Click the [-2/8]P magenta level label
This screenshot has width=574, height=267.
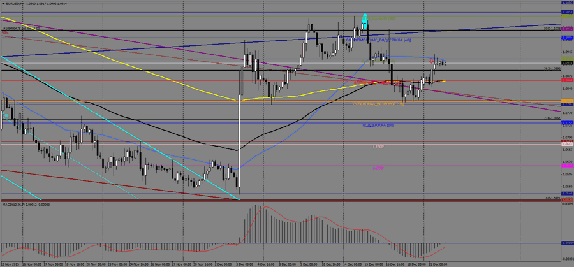(x=378, y=168)
